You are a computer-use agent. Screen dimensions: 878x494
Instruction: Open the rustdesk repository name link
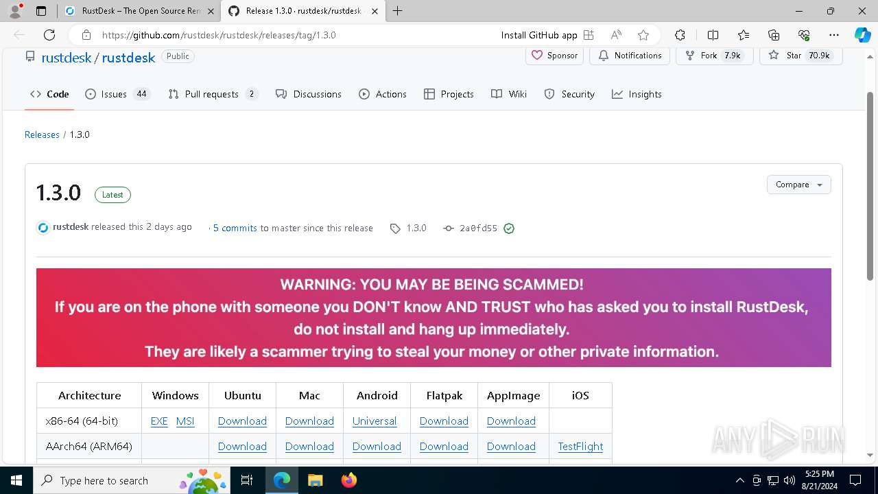(128, 58)
